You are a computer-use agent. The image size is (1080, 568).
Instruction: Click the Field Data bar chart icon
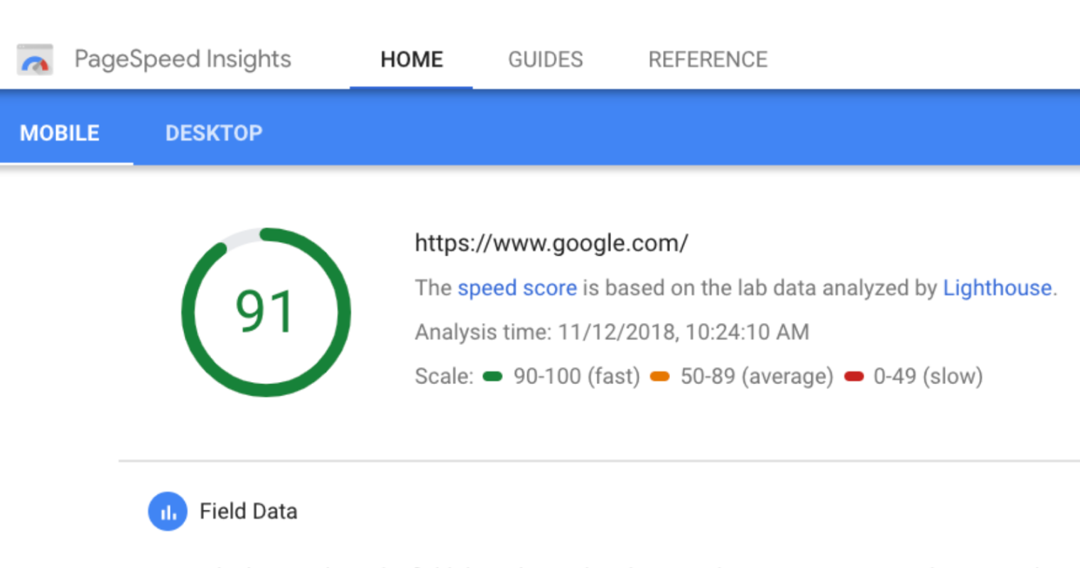click(x=168, y=511)
